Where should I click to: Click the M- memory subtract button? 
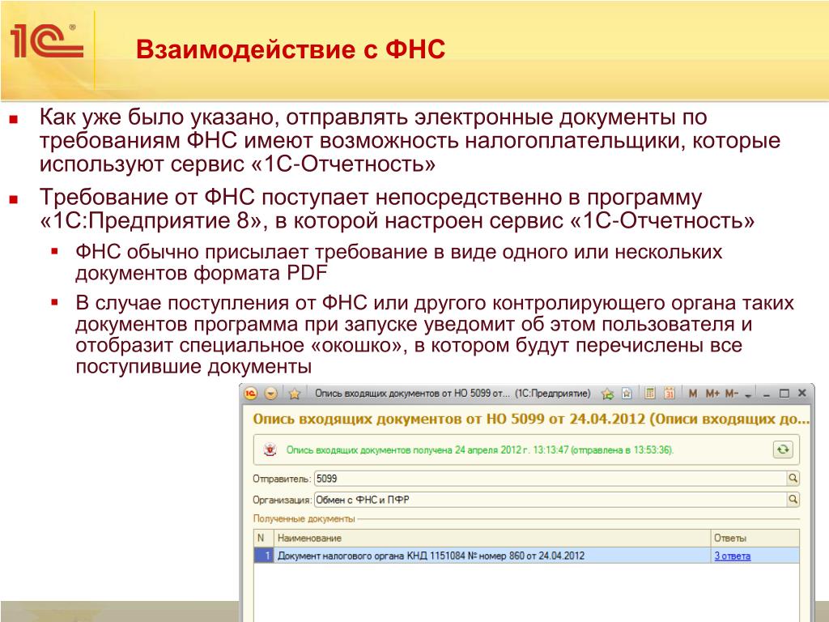[x=732, y=394]
